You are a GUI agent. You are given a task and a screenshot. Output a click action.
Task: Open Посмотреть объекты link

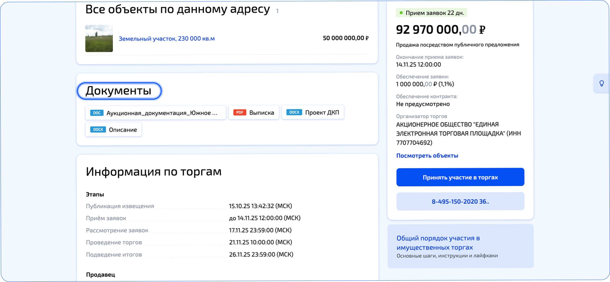[x=427, y=156]
